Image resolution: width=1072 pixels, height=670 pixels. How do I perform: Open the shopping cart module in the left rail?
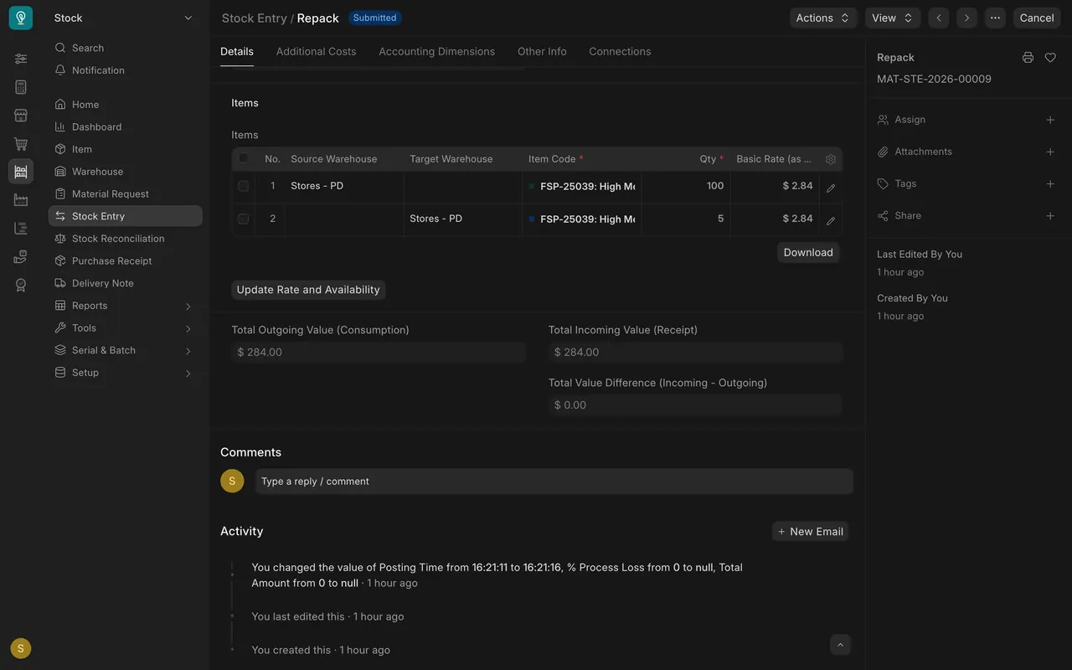click(x=21, y=144)
